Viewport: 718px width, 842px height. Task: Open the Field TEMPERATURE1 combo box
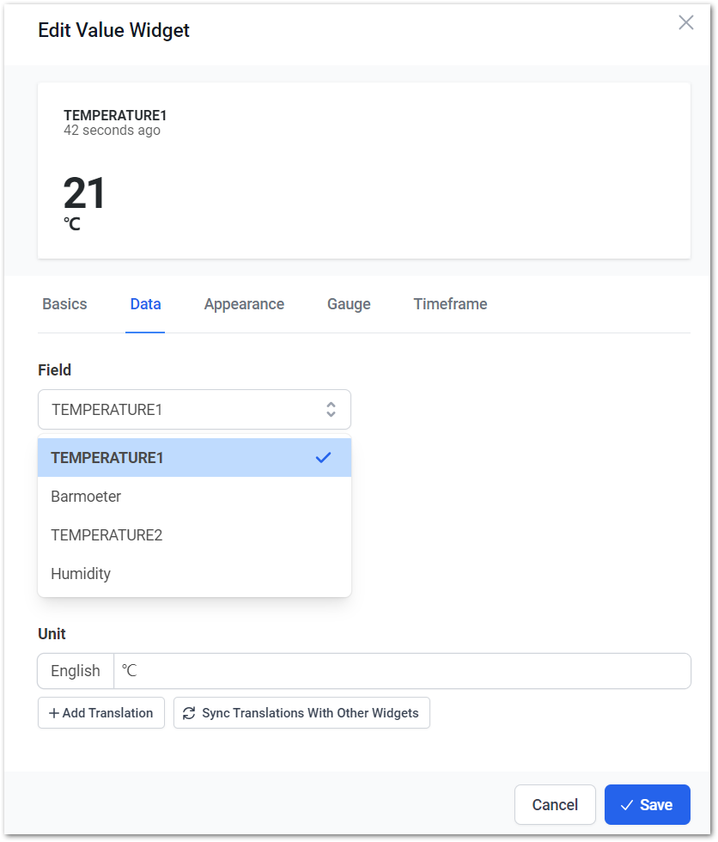pyautogui.click(x=194, y=410)
